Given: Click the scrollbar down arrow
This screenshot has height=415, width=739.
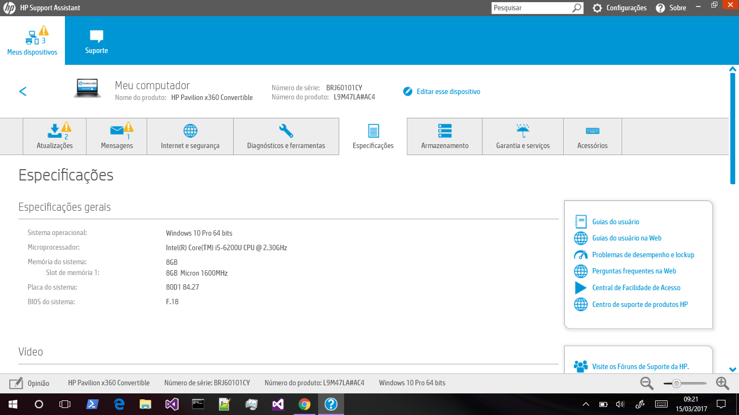Looking at the screenshot, I should 733,370.
